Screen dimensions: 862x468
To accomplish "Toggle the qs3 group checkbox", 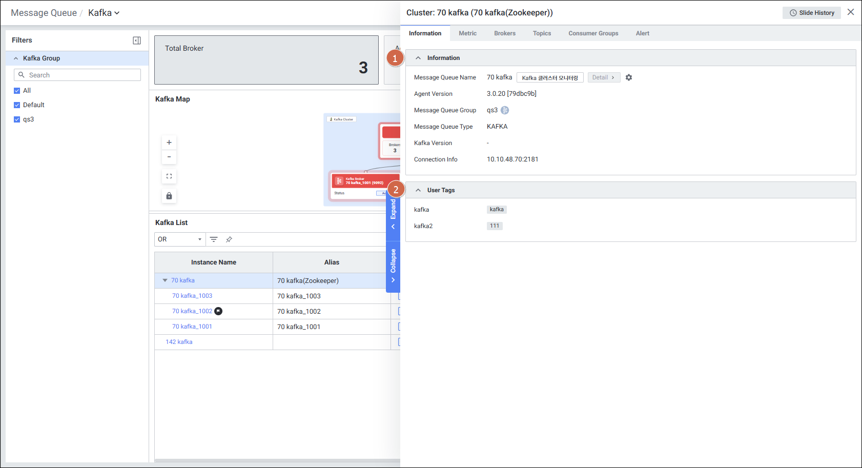I will pos(17,119).
